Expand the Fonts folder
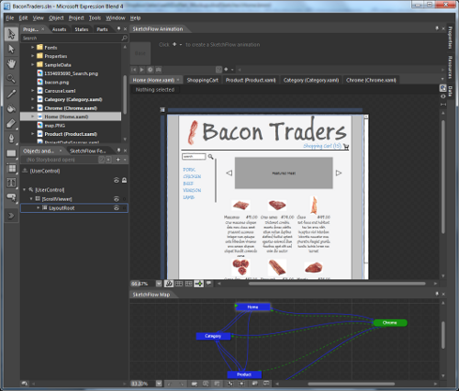Viewport: 459px width, 391px height. pos(32,48)
